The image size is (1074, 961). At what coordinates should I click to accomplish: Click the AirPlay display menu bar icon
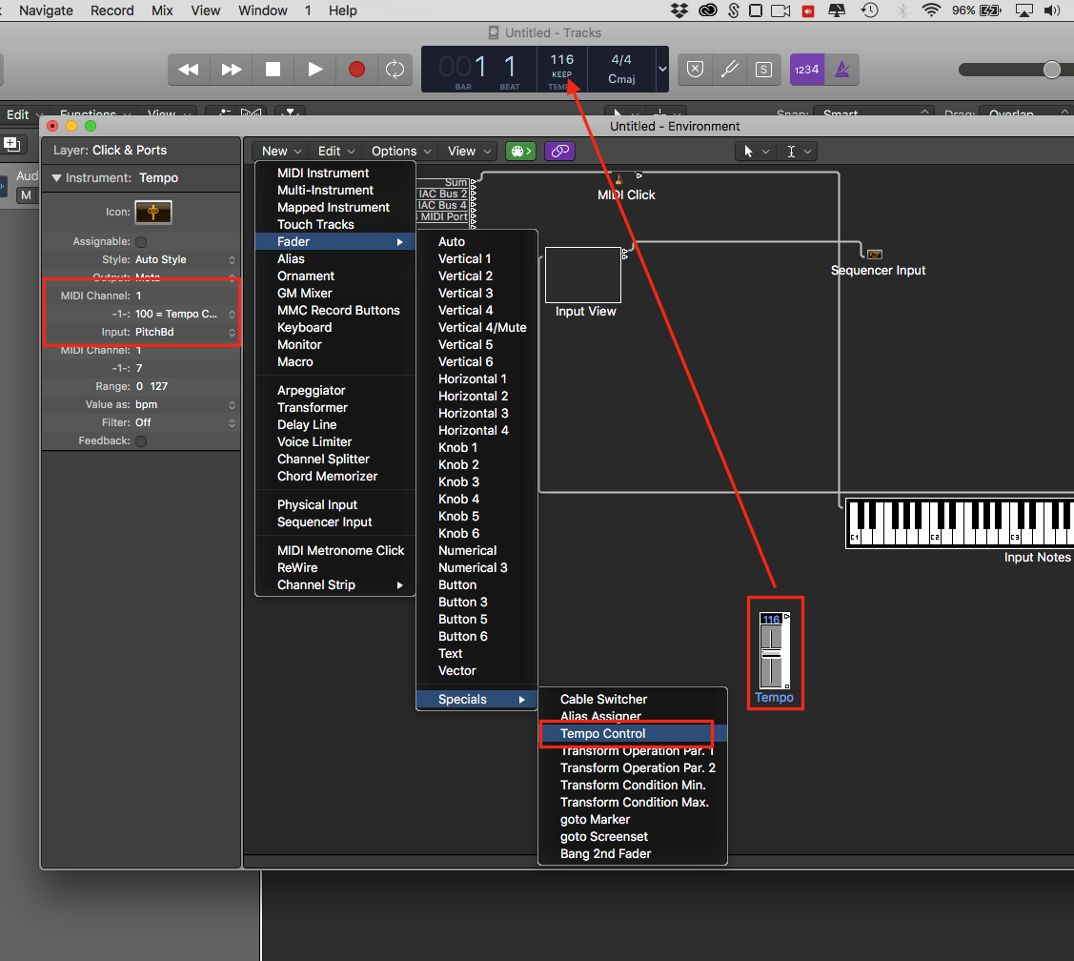[x=1024, y=10]
